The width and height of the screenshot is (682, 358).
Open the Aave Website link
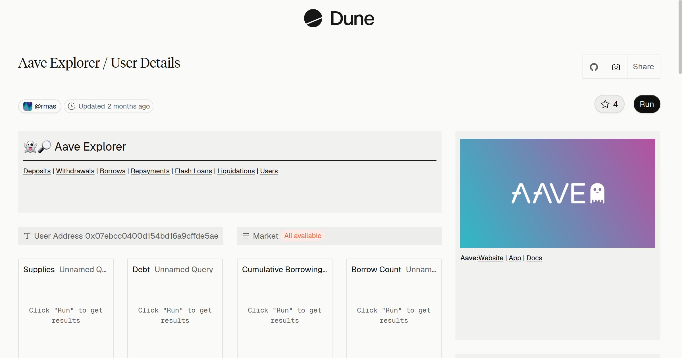tap(491, 258)
